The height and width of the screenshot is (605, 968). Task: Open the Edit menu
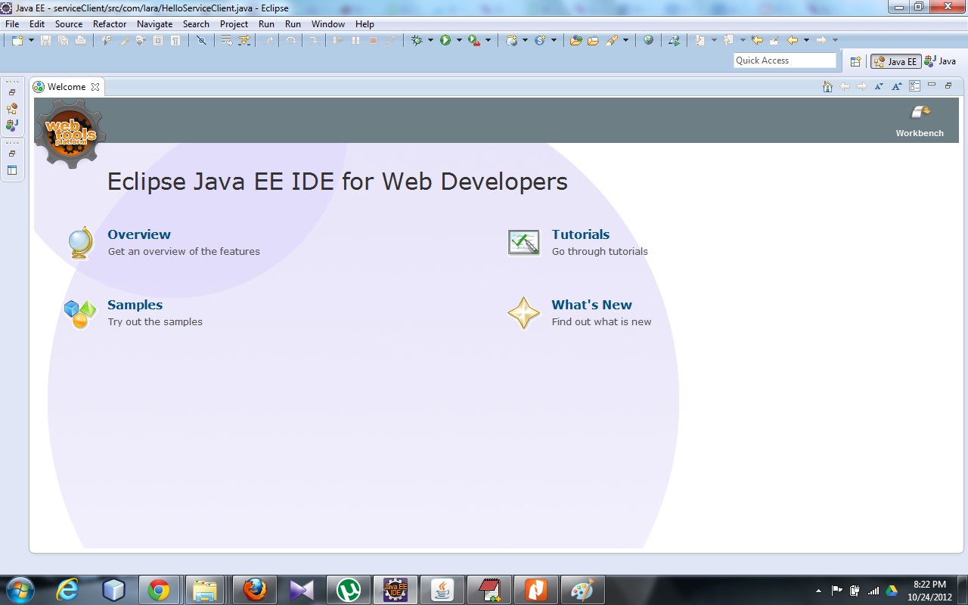click(x=37, y=24)
